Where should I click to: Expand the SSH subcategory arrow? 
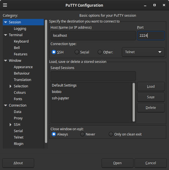11,125
